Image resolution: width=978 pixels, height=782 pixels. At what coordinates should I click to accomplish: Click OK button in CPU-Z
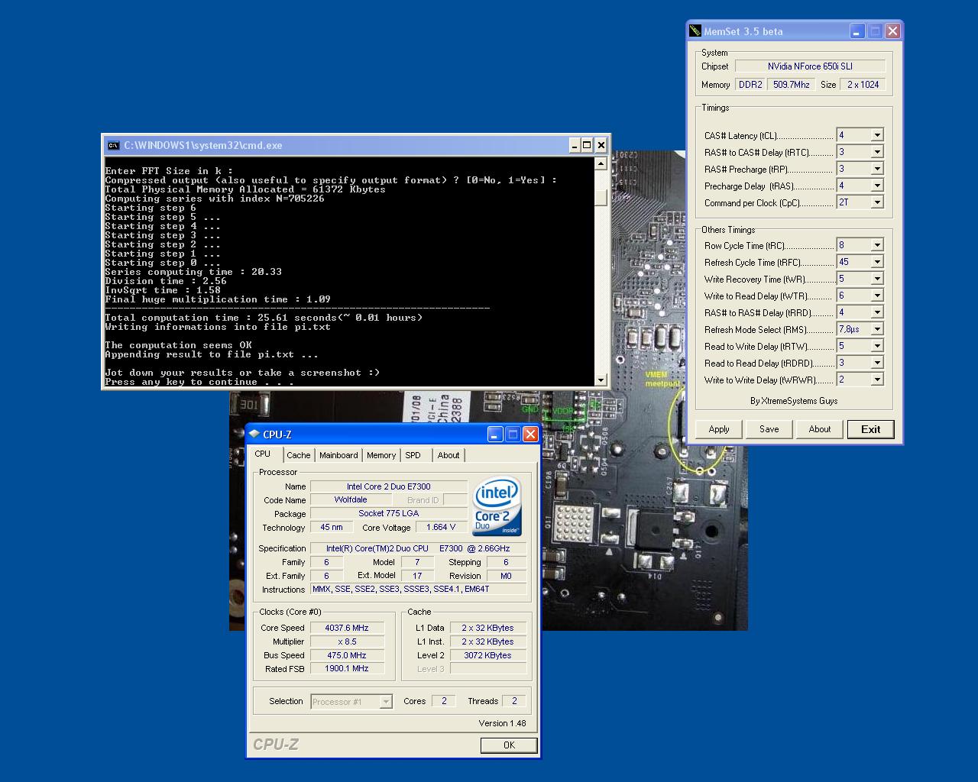pos(509,745)
